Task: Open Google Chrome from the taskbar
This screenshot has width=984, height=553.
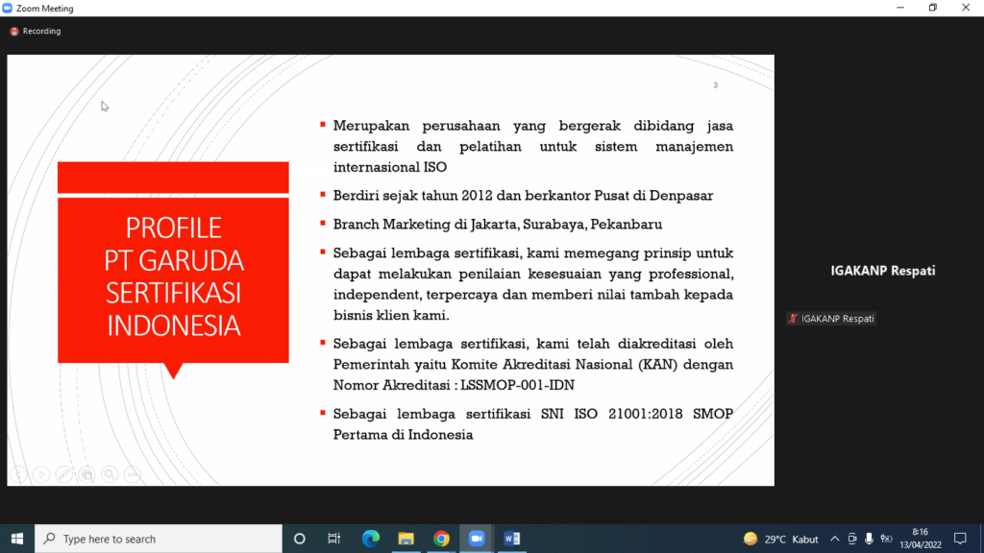Action: [441, 539]
